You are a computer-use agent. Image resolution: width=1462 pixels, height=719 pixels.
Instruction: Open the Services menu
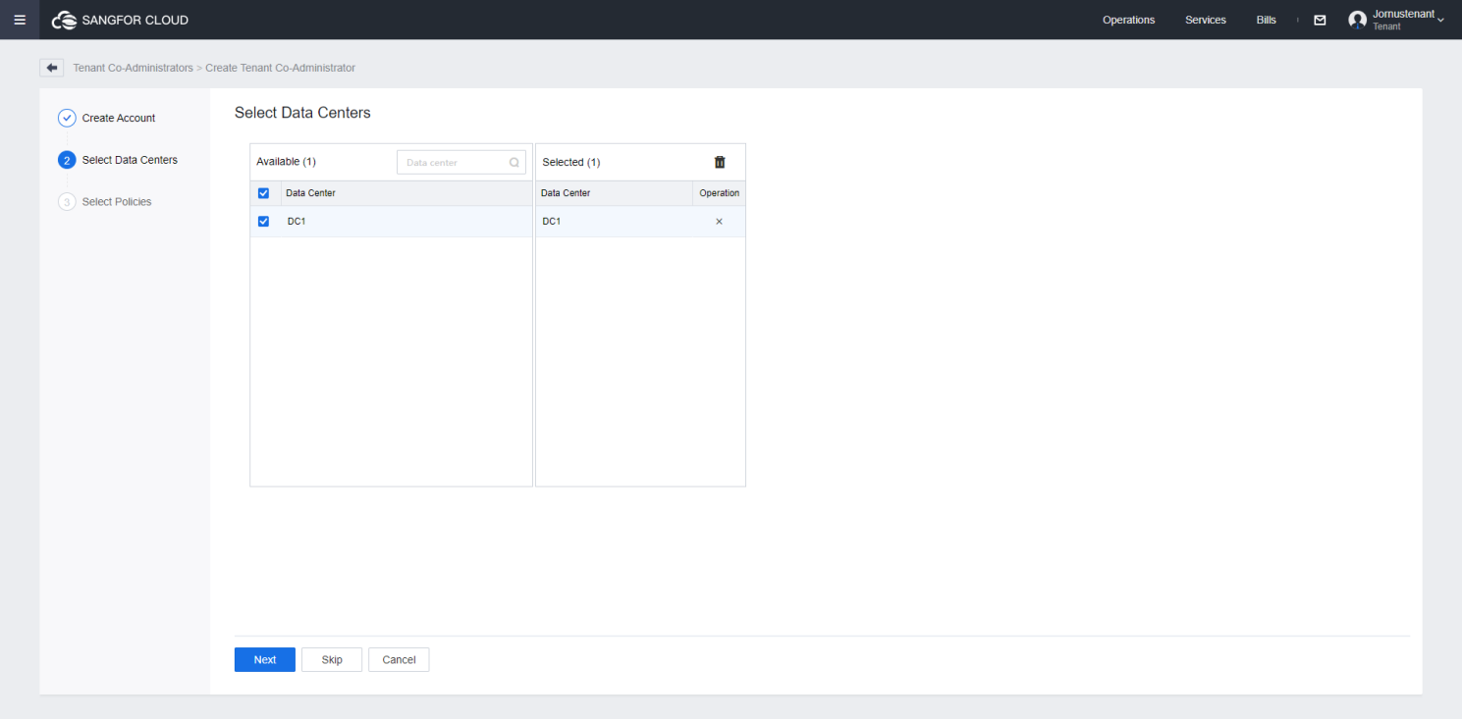pos(1206,20)
